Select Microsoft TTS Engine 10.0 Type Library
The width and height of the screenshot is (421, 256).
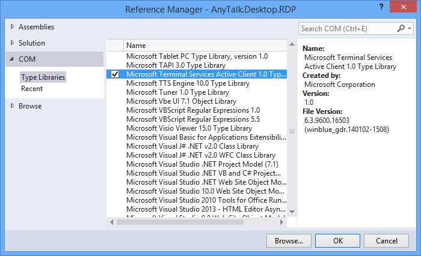tap(197, 83)
